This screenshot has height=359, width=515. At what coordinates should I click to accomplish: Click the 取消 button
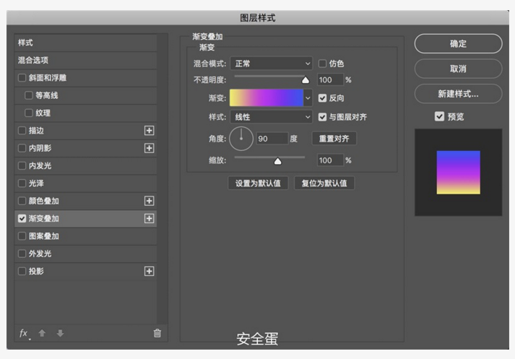[458, 69]
